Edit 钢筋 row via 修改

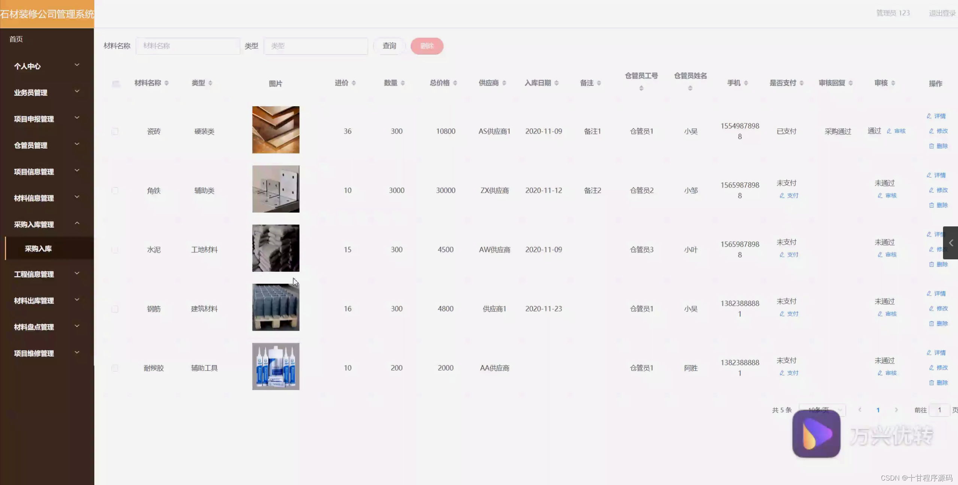[938, 308]
